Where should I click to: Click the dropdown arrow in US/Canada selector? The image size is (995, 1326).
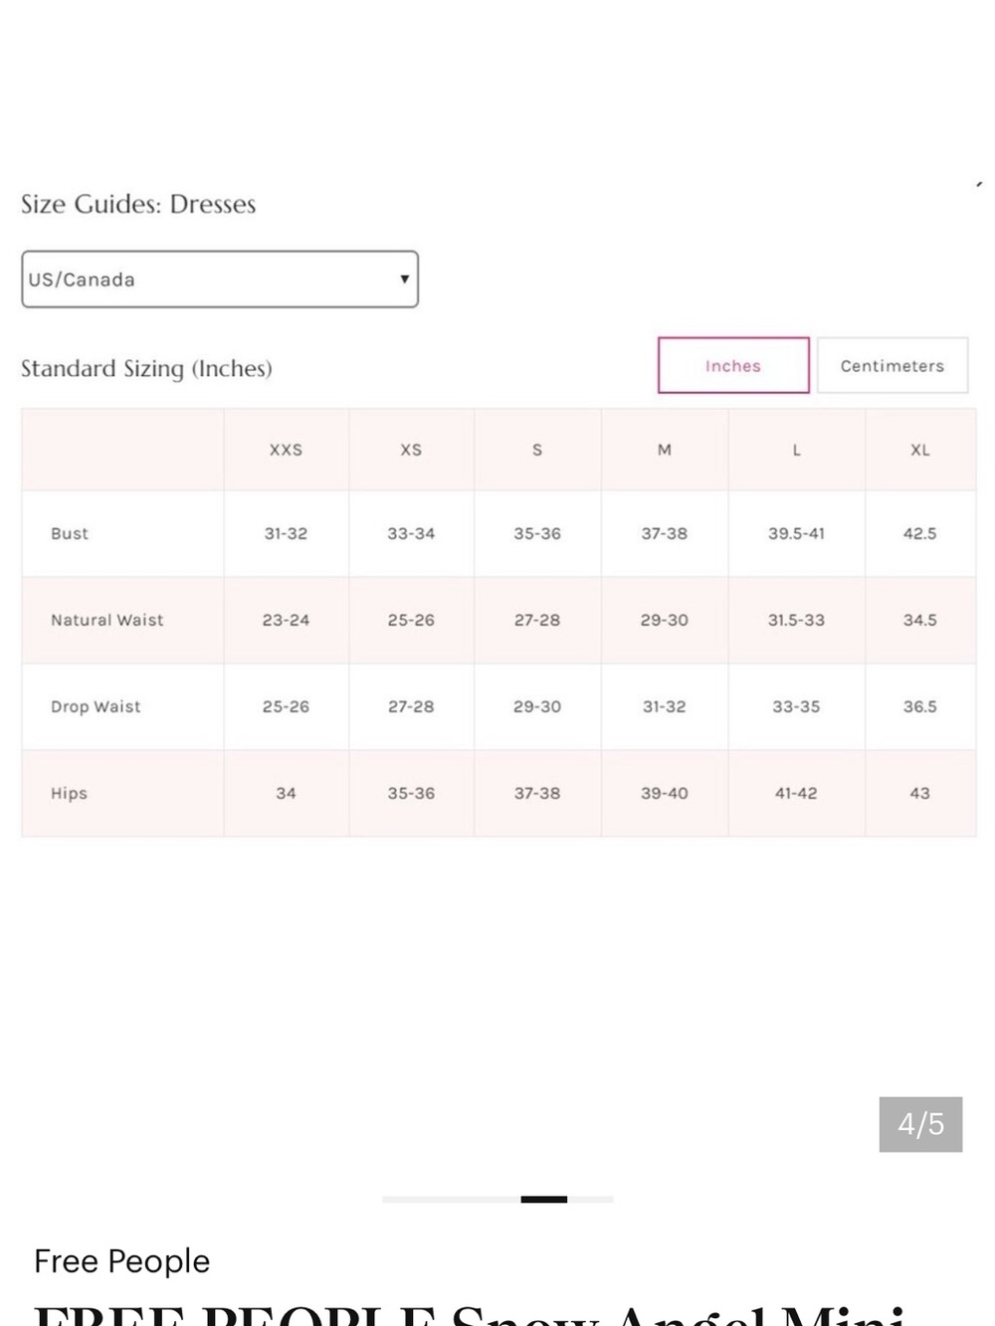click(x=404, y=280)
